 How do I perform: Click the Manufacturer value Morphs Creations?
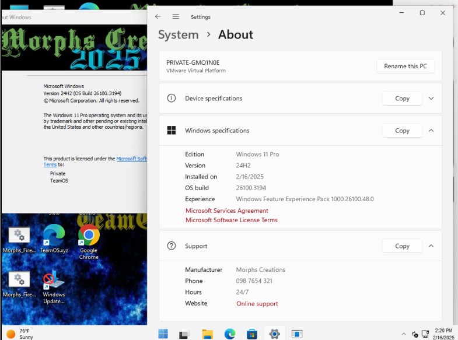[x=260, y=269]
